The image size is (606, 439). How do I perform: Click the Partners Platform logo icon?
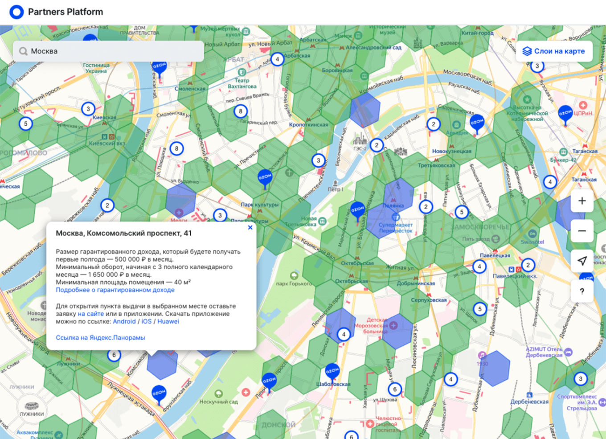(16, 12)
